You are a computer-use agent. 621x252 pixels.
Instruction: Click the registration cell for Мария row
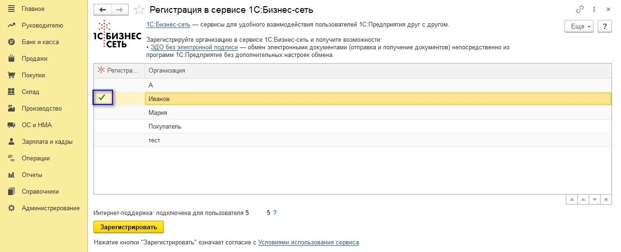(119, 113)
